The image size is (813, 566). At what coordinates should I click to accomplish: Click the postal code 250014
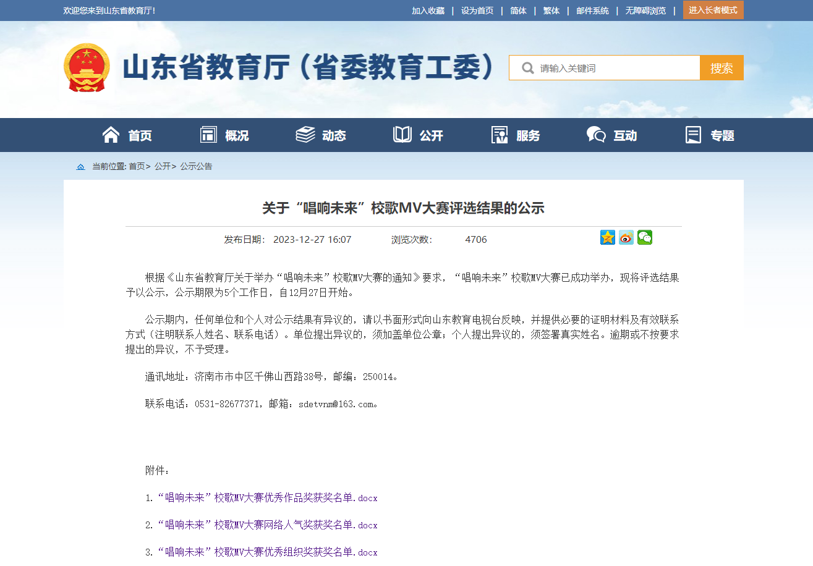(378, 377)
